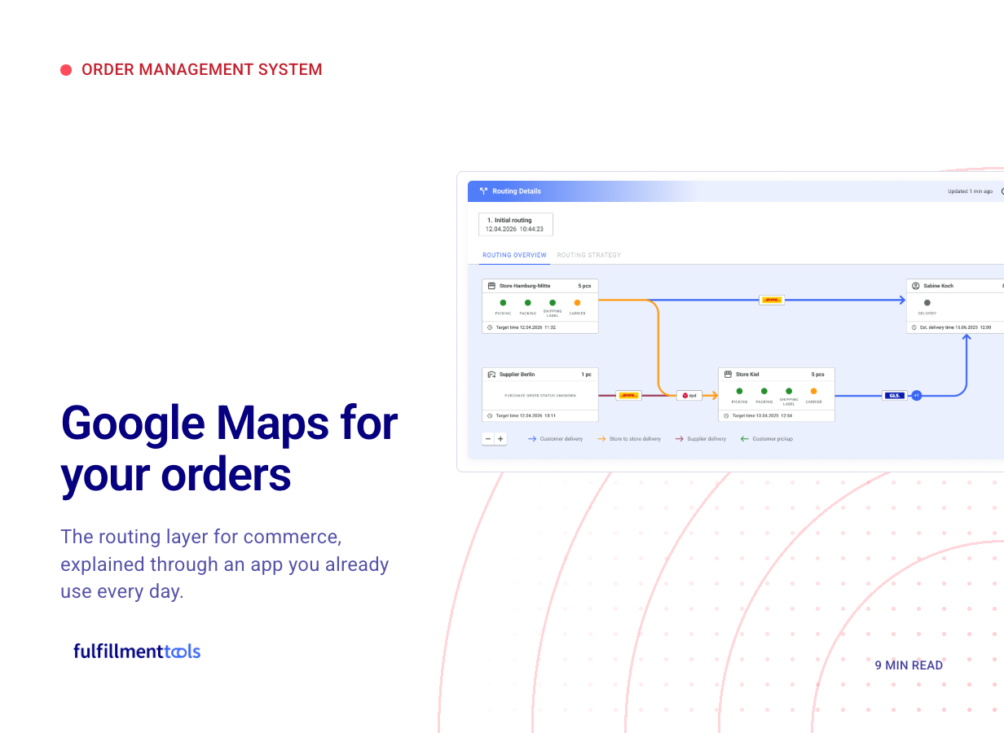Click 'Target time 13.04.2026 12:54' text
This screenshot has width=1004, height=733.
[762, 415]
